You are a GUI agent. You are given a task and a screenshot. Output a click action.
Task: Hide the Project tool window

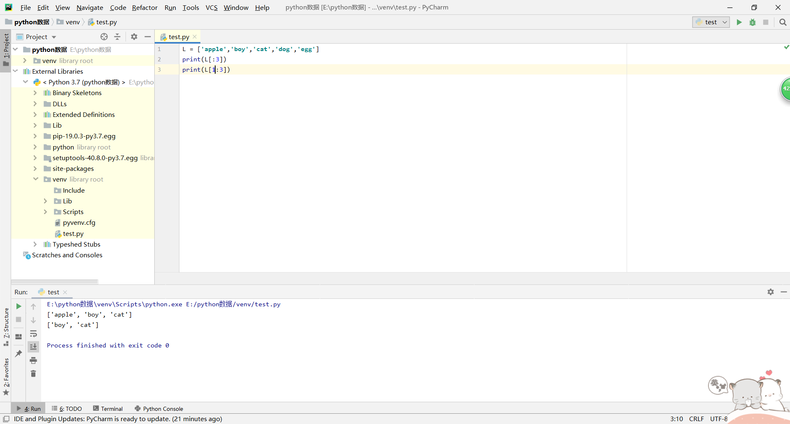point(148,37)
